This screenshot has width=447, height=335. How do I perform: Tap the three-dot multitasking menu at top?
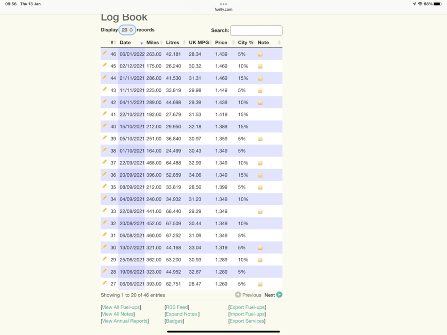[224, 4]
